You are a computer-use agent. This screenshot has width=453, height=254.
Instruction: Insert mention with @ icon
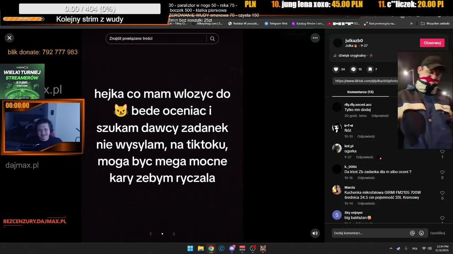[412, 233]
